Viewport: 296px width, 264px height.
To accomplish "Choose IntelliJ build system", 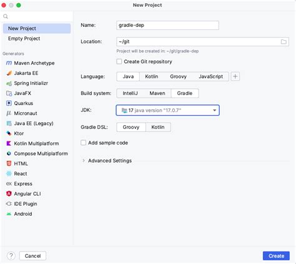I will point(130,93).
